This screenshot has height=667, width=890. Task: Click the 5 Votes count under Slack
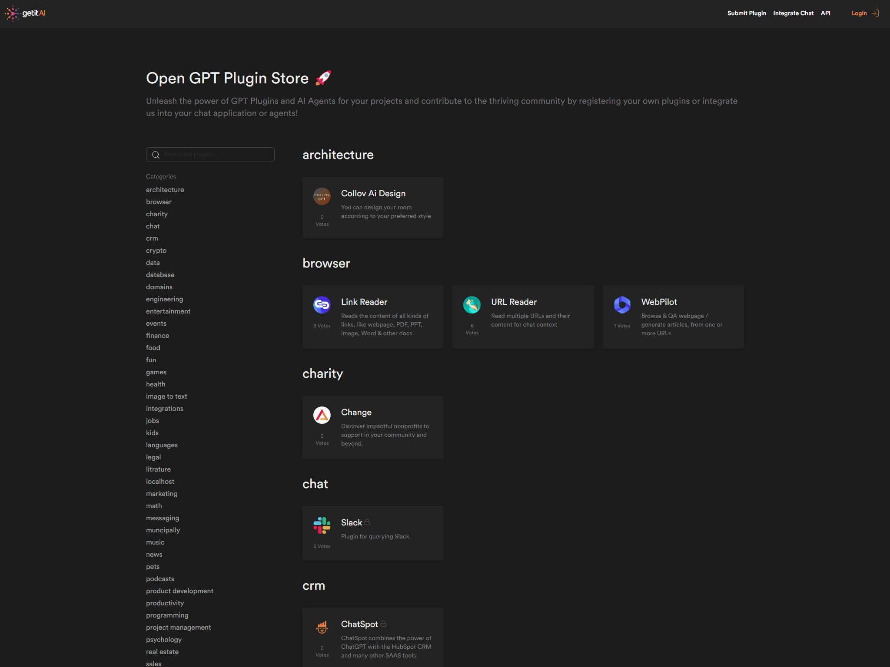click(x=322, y=546)
